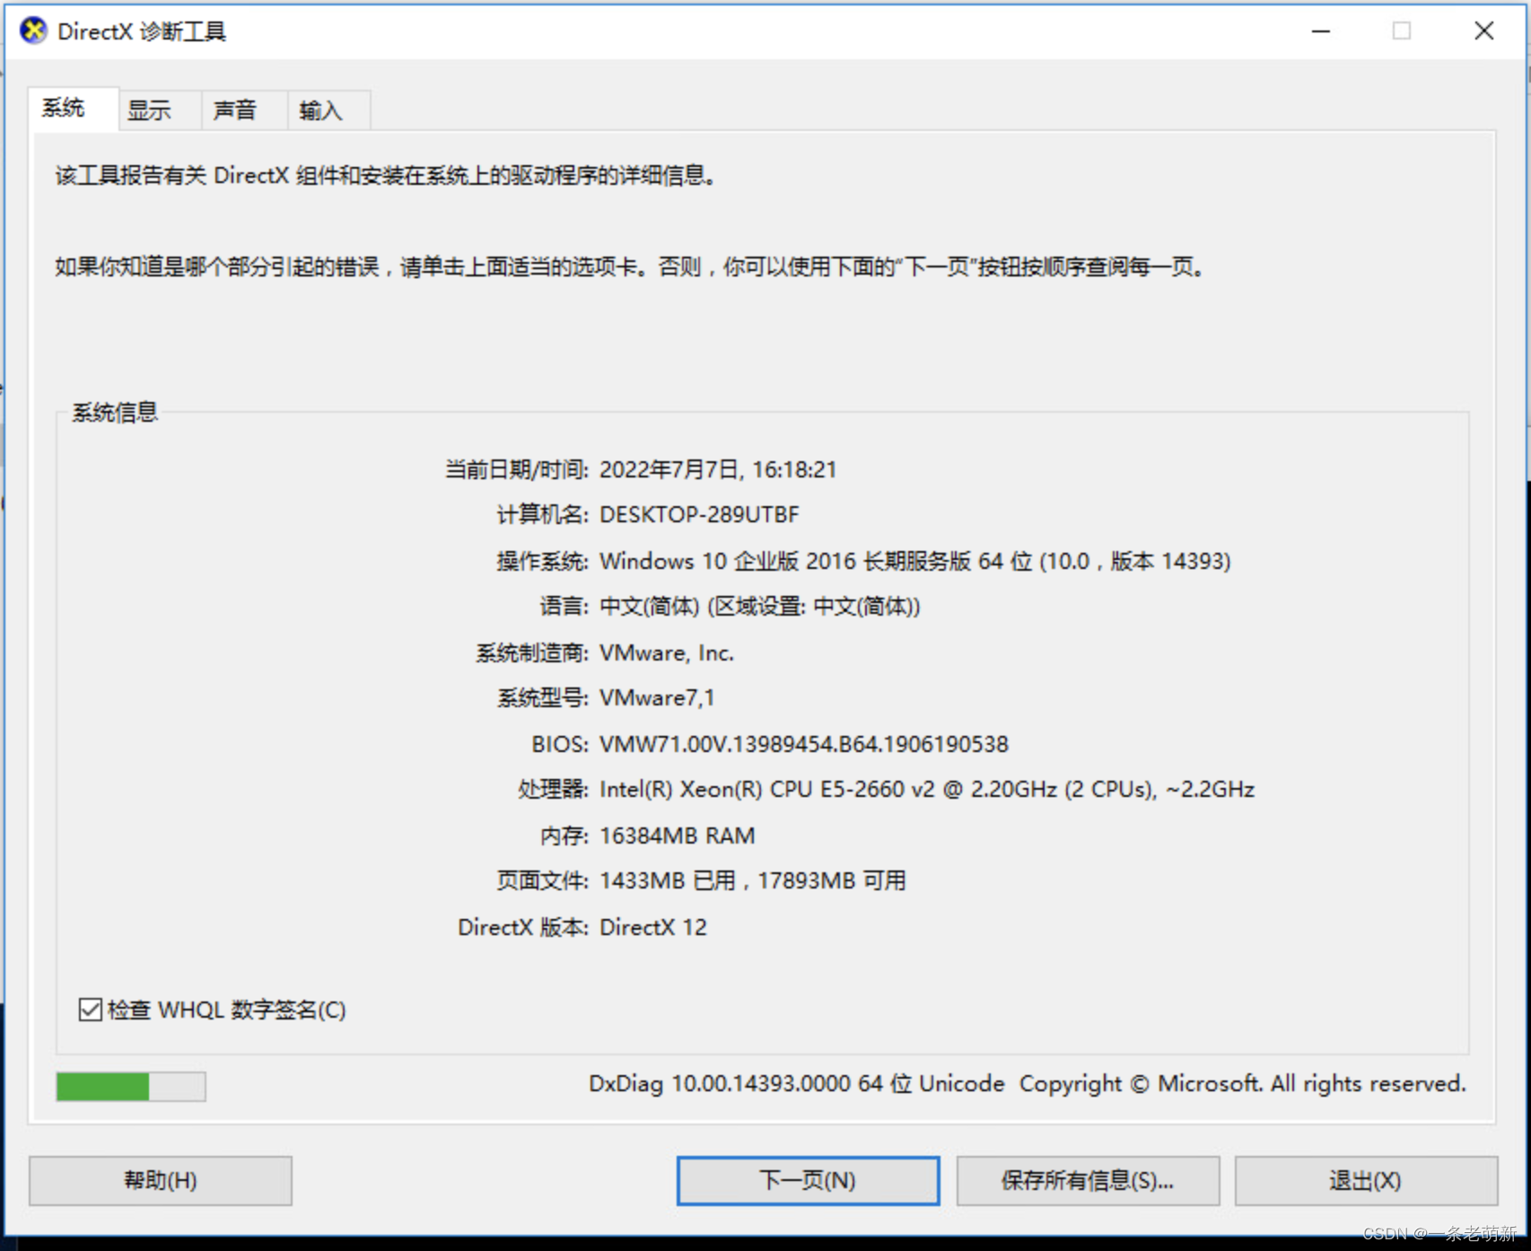The height and width of the screenshot is (1251, 1531).
Task: Switch to the 声音 tab
Action: point(244,110)
